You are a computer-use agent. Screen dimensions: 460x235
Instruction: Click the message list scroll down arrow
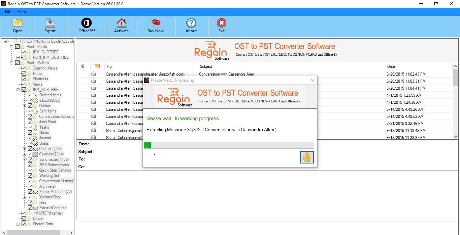[456, 137]
